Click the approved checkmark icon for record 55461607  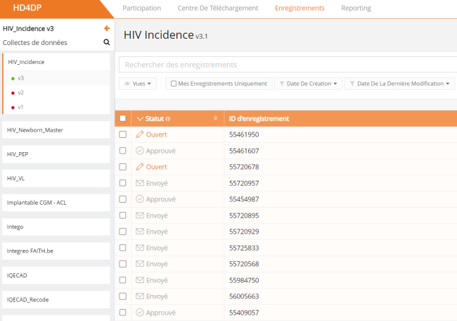point(140,151)
